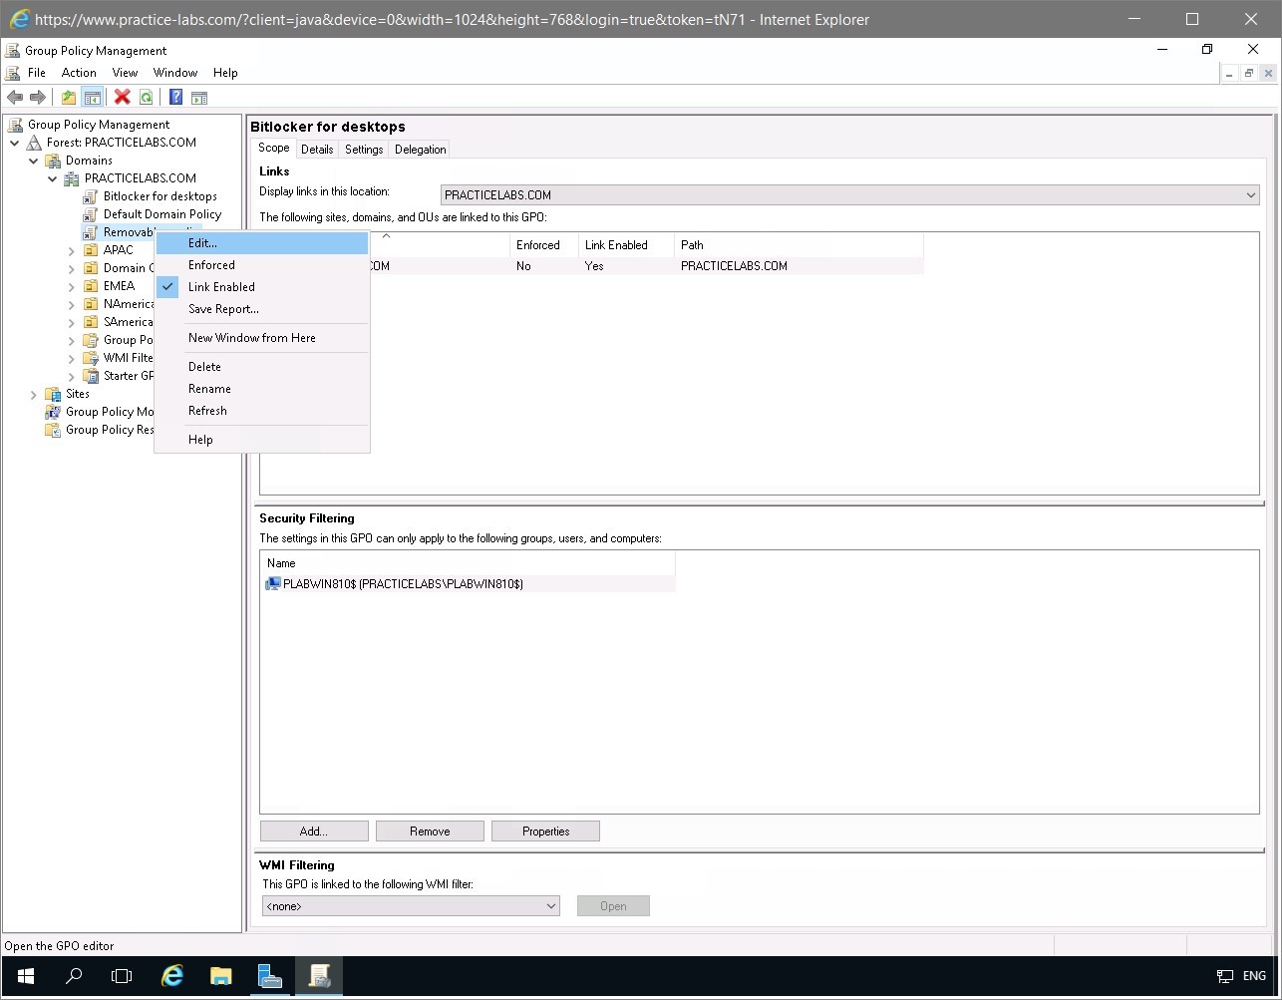Open the Action menu

(78, 72)
